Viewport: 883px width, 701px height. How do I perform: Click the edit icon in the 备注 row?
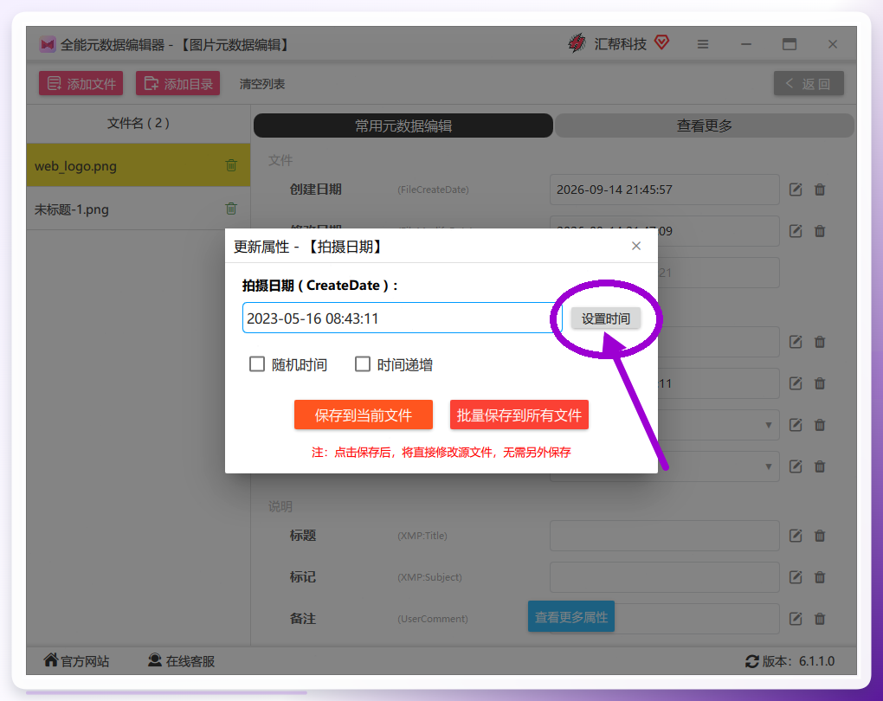(796, 619)
